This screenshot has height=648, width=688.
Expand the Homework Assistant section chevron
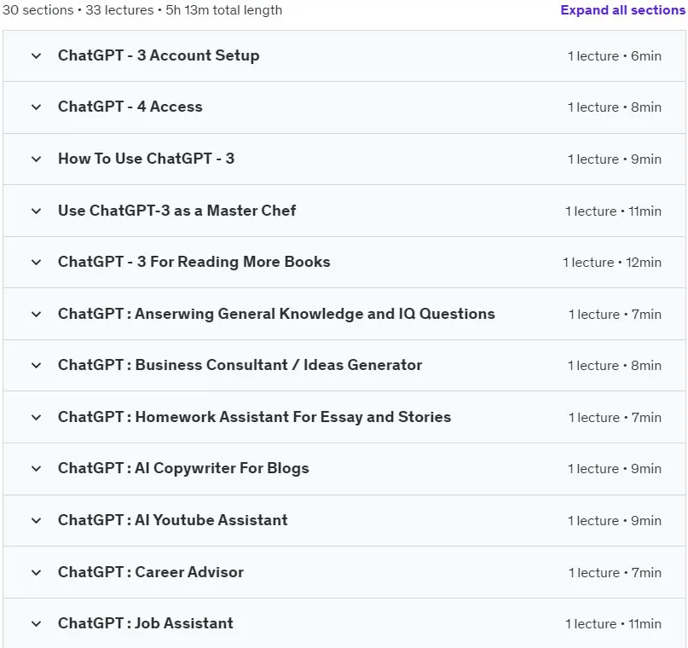[37, 417]
